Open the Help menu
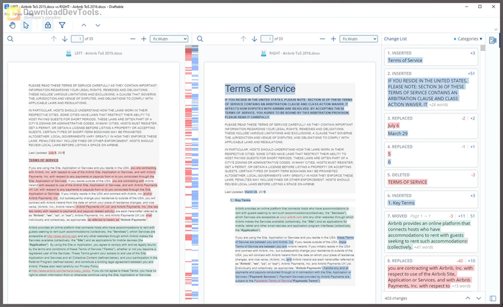This screenshot has width=503, height=307. click(x=30, y=14)
